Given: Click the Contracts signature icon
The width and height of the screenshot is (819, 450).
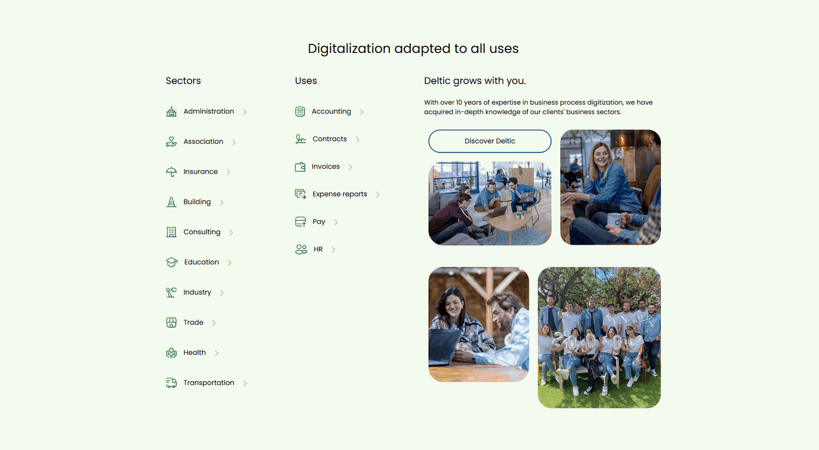Looking at the screenshot, I should click(x=301, y=139).
